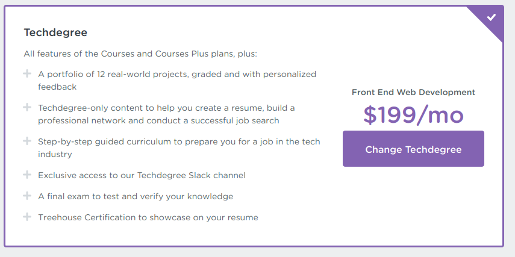The height and width of the screenshot is (257, 515).
Task: Click plus icon next to Techdegree-only content
Action: pyautogui.click(x=27, y=107)
